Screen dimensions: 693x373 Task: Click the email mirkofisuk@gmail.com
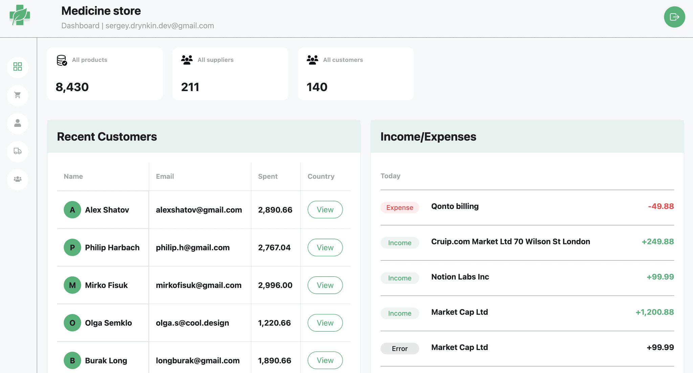199,285
